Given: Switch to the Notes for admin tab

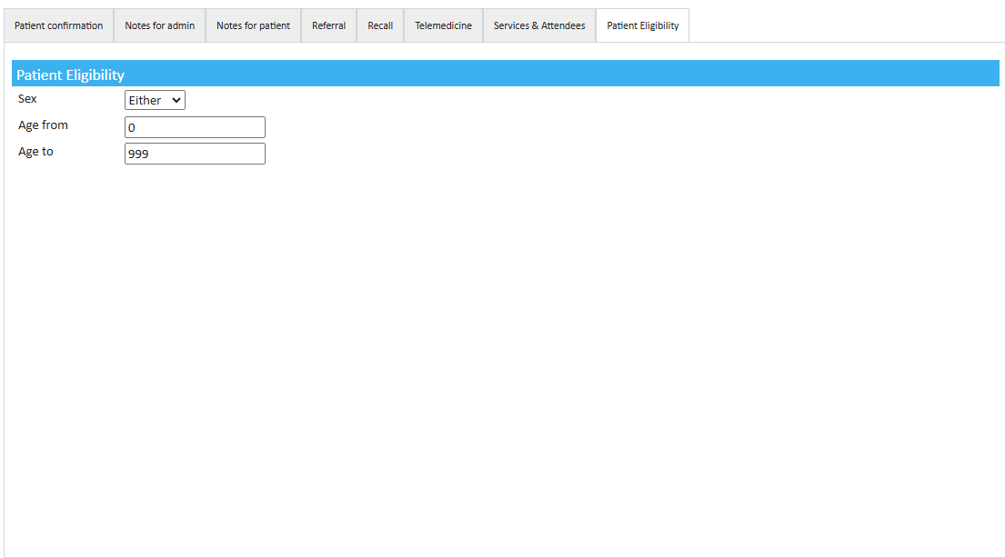Looking at the screenshot, I should click(160, 25).
